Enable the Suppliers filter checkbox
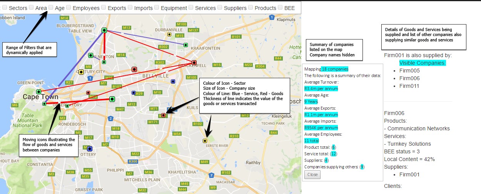 click(x=220, y=7)
